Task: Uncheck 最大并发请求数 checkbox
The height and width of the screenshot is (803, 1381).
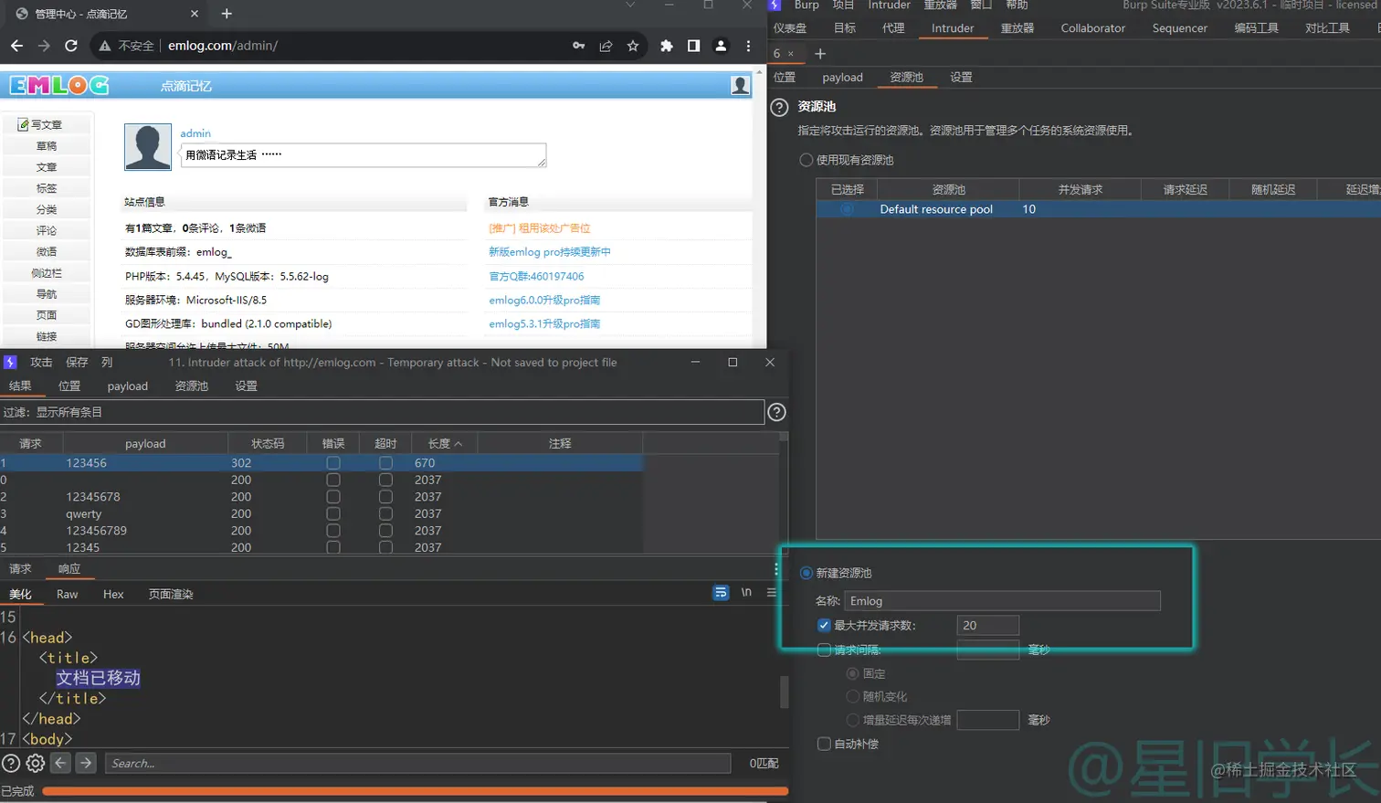Action: click(x=824, y=626)
